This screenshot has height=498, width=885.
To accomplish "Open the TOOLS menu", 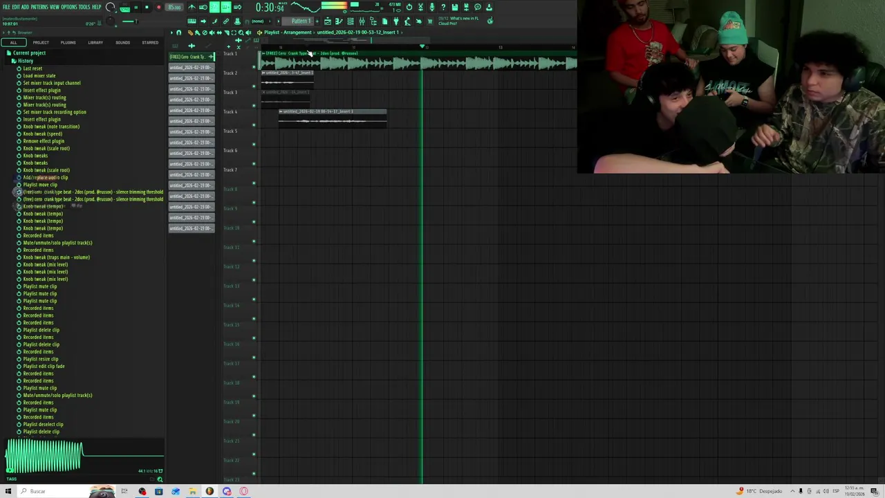I will [84, 7].
